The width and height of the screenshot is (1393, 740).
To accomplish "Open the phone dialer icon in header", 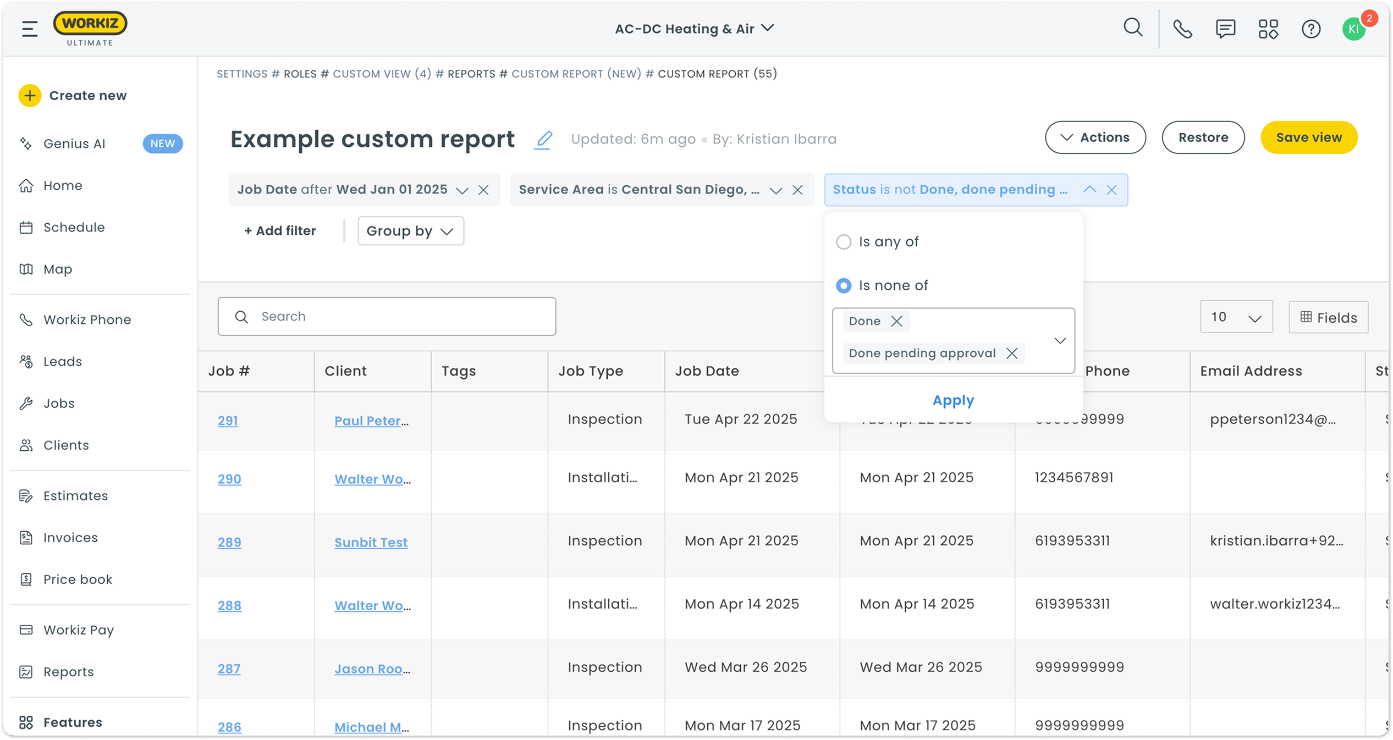I will (x=1182, y=29).
